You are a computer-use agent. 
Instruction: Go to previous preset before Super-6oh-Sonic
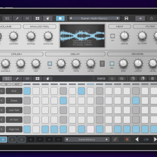(71, 18)
